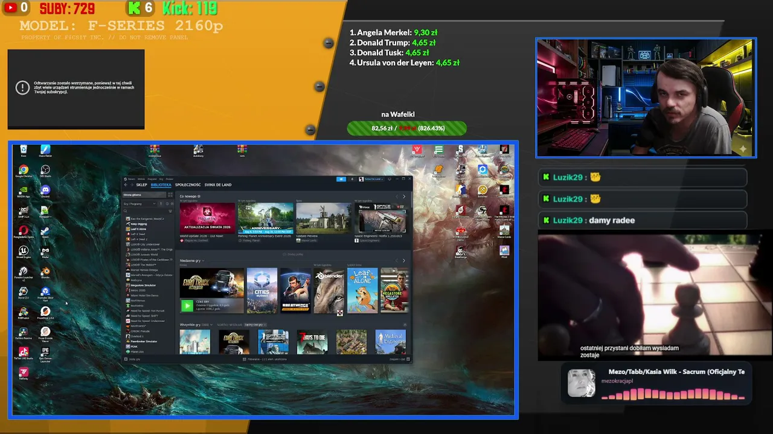This screenshot has height=434, width=773.
Task: Switch to the SPOŁECZNOŚĆ tab
Action: click(188, 185)
